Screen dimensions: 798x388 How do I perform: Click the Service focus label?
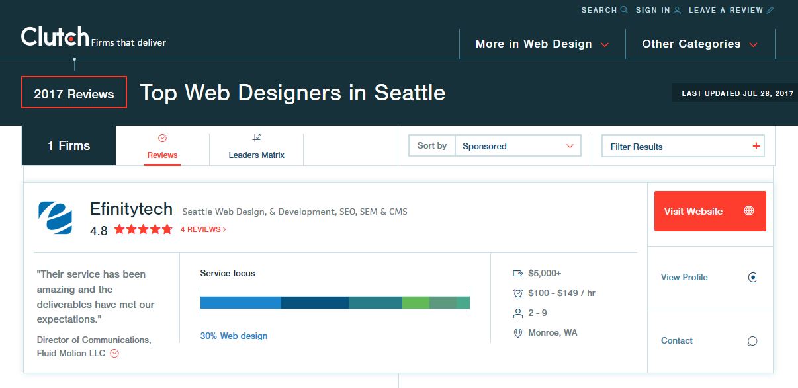tap(228, 273)
